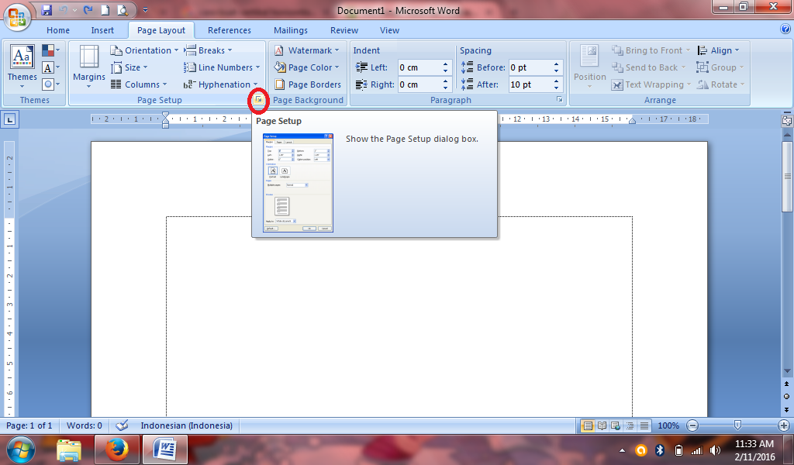Toggle the ruler view button
The image size is (794, 465).
pos(786,120)
